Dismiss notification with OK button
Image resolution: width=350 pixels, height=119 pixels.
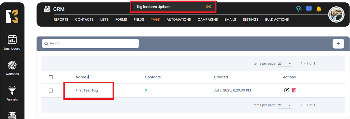tap(208, 7)
